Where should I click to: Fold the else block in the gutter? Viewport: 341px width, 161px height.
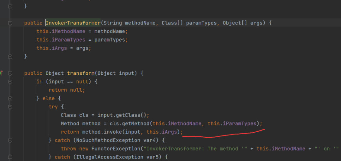pyautogui.click(x=10, y=98)
